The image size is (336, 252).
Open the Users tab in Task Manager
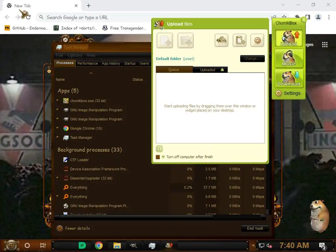144,63
